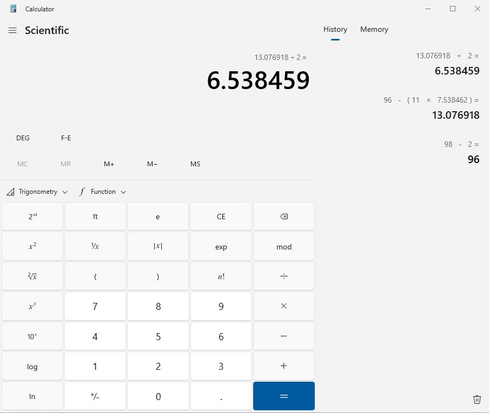Click number key 6

coord(221,336)
